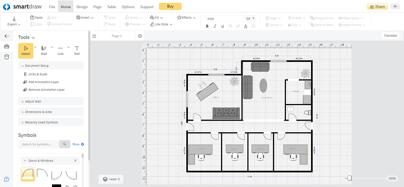Open the Design tab
Image resolution: width=404 pixels, height=187 pixels.
[x=82, y=7]
